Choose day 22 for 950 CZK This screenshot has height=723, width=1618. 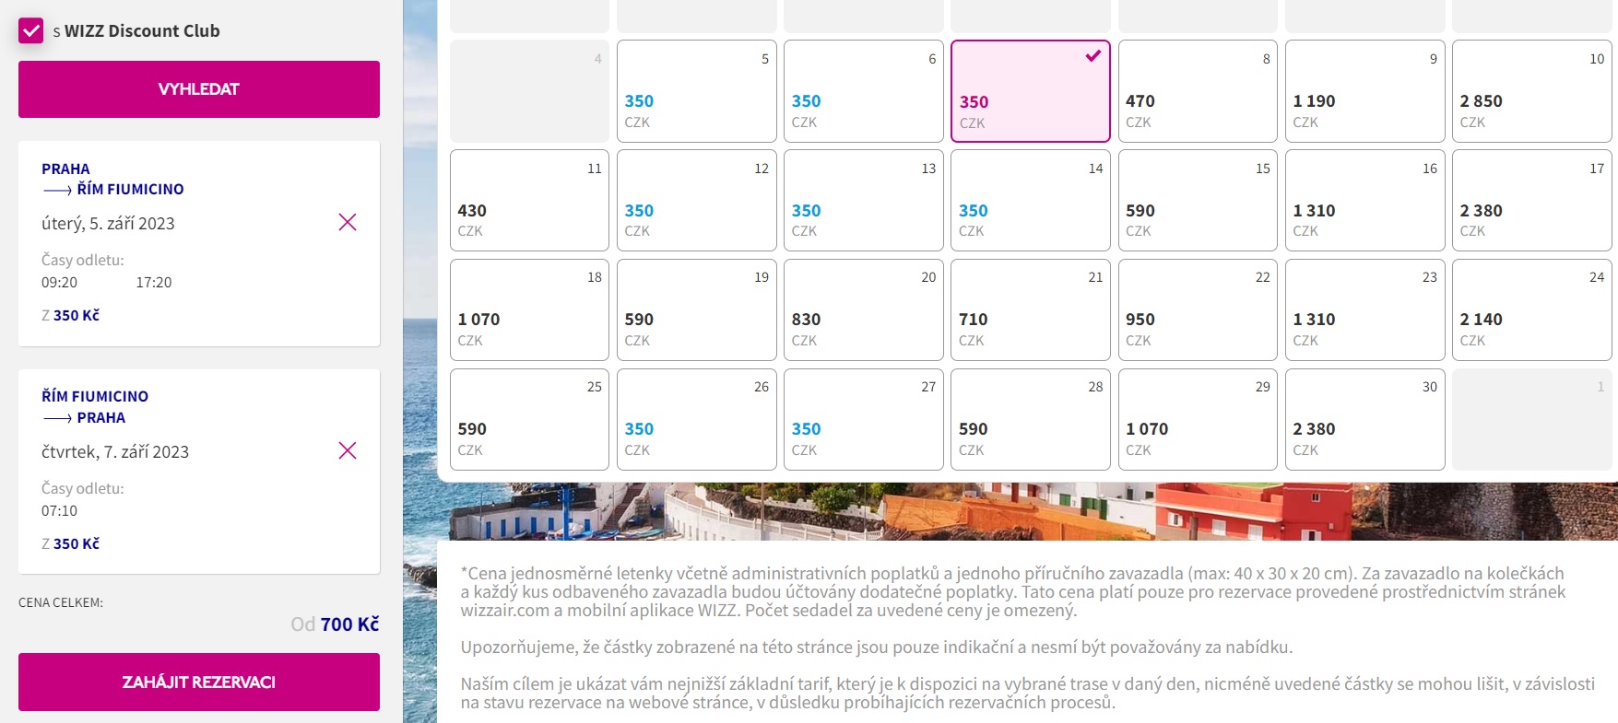pyautogui.click(x=1198, y=309)
